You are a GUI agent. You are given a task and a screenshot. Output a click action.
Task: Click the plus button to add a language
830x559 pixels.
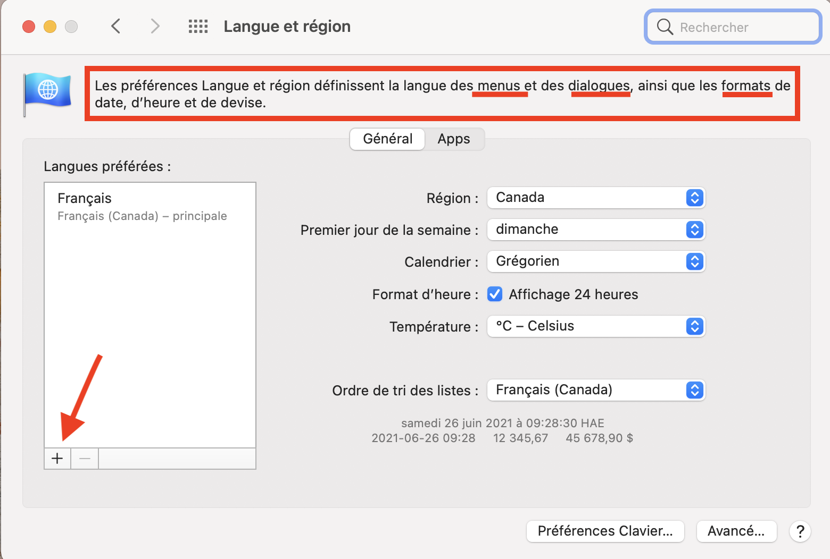[57, 458]
